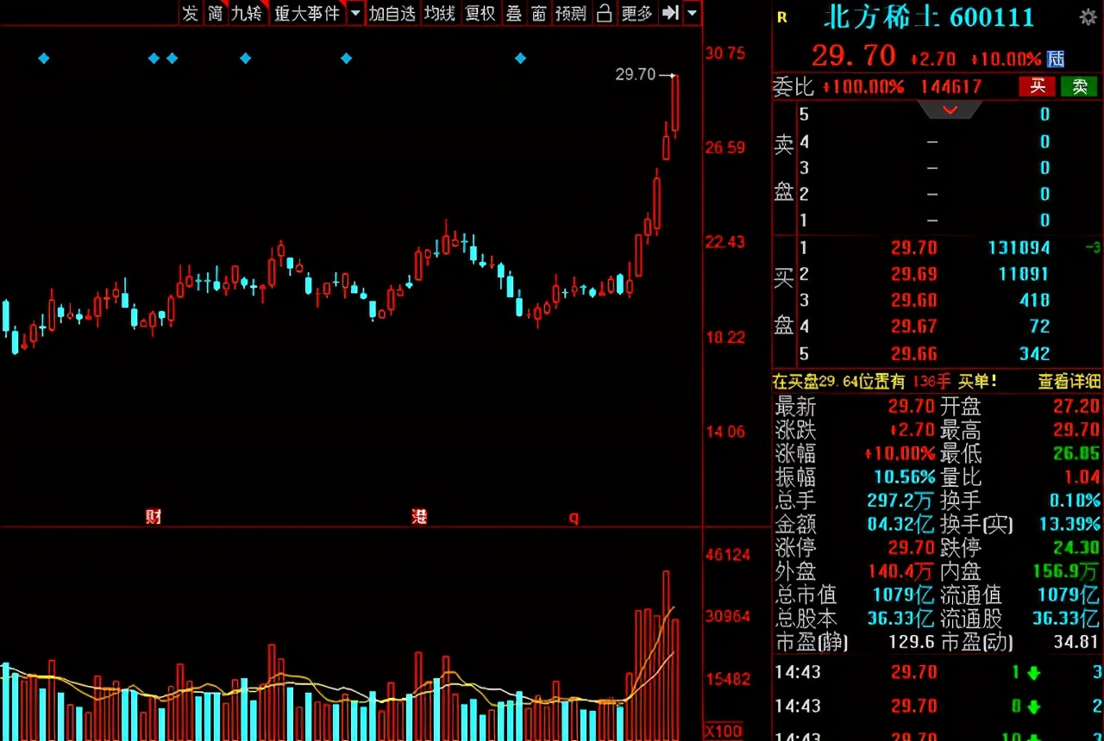
Task: Jump to the latest bar using arrow icon
Action: tap(670, 13)
